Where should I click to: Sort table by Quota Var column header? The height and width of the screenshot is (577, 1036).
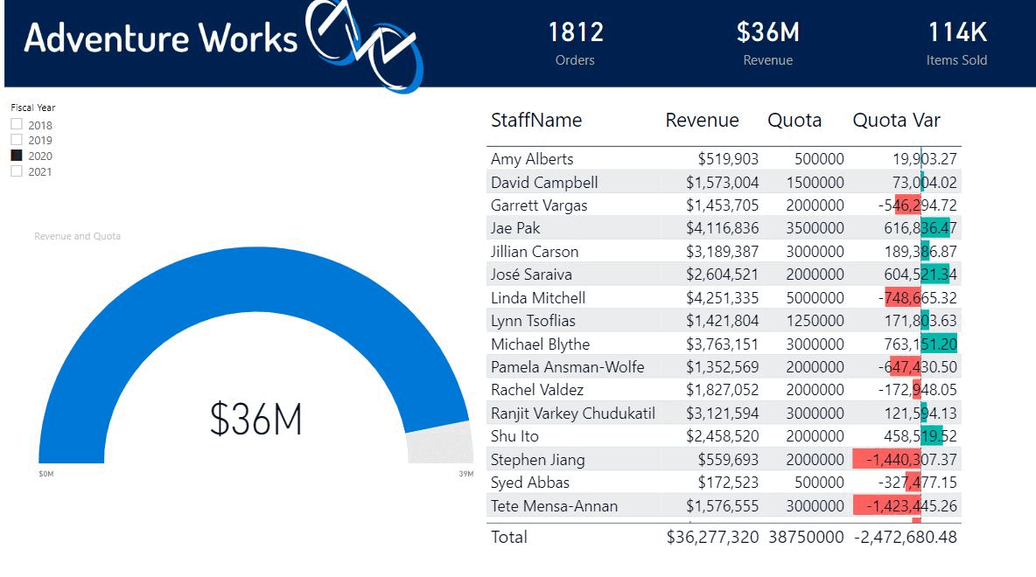(x=896, y=120)
